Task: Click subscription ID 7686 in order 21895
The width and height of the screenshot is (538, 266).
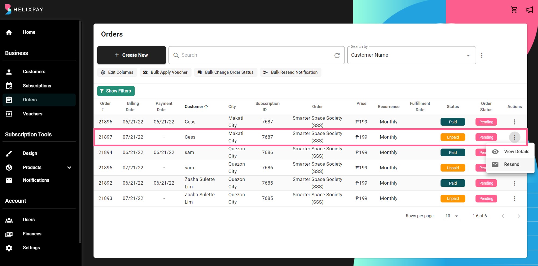Action: [267, 168]
